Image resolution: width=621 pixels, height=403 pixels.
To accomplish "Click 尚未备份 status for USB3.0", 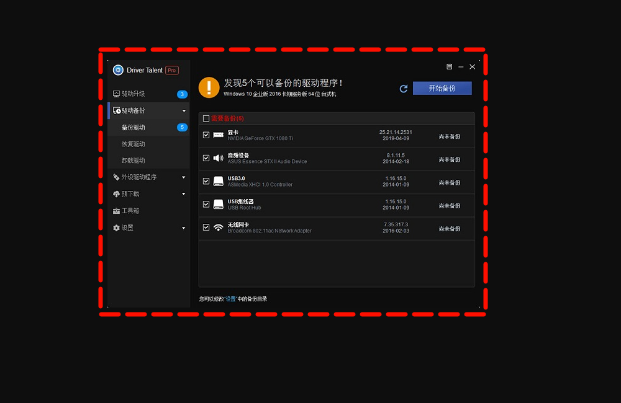I will pos(450,183).
